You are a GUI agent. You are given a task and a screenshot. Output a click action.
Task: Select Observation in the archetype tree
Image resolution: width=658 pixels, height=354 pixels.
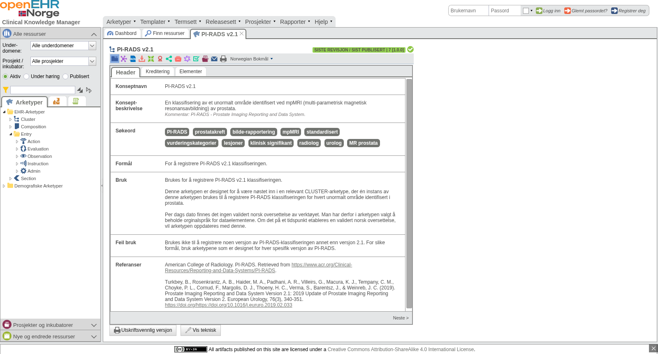pyautogui.click(x=39, y=157)
